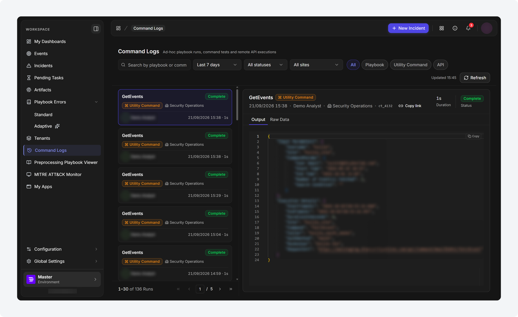Expand the Global Settings menu
Image resolution: width=518 pixels, height=317 pixels.
pos(62,261)
